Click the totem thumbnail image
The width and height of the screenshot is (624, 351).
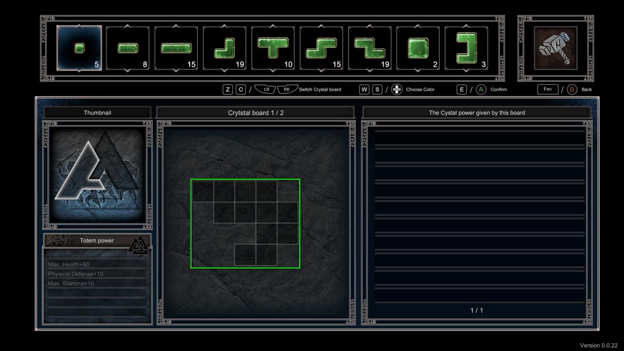coord(98,175)
